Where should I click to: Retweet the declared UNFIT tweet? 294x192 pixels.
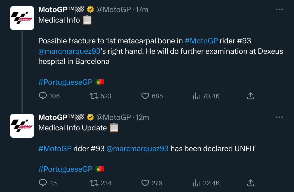(94, 183)
